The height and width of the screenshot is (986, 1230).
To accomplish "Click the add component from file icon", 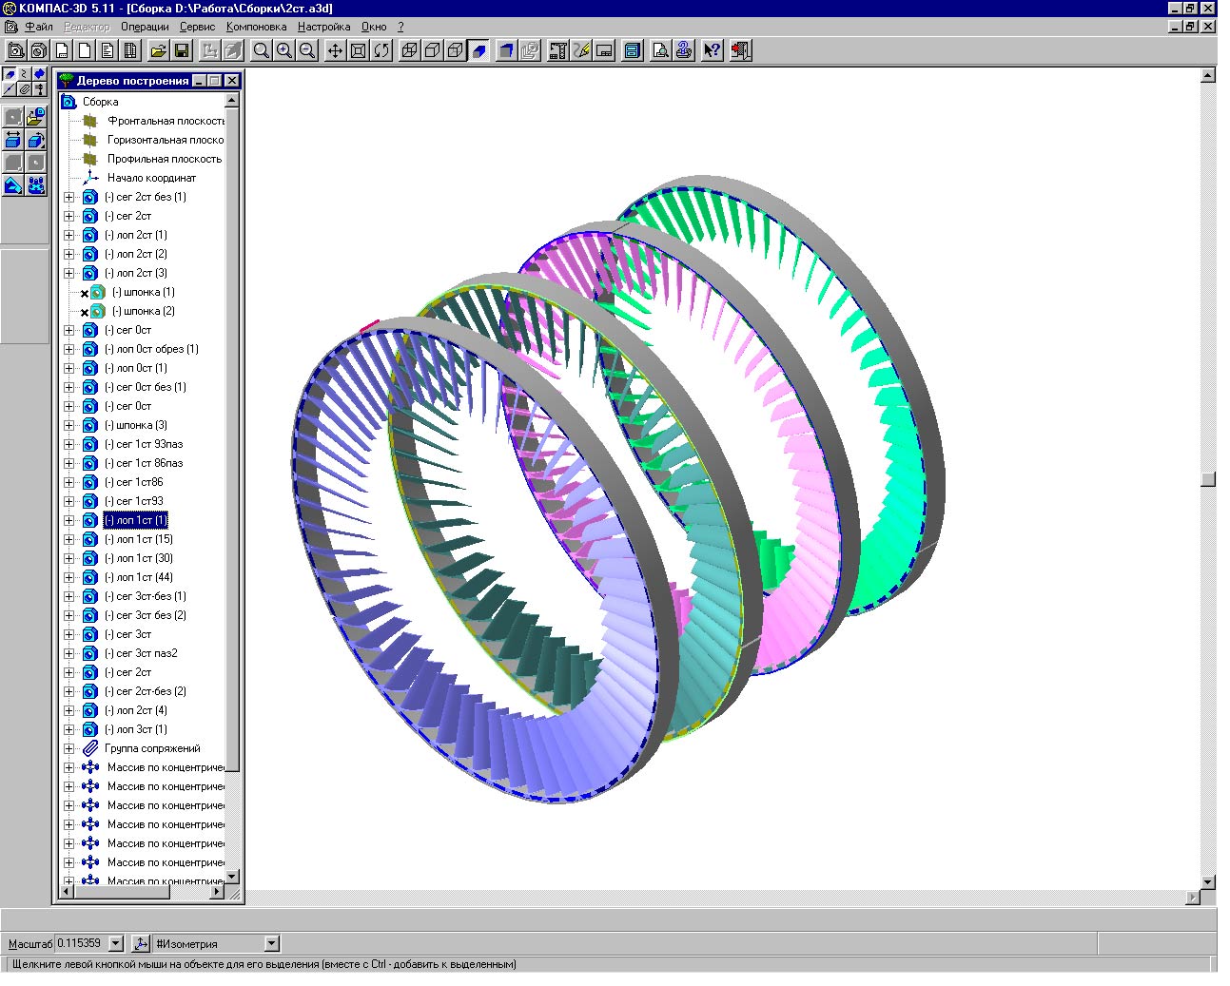I will pyautogui.click(x=35, y=117).
